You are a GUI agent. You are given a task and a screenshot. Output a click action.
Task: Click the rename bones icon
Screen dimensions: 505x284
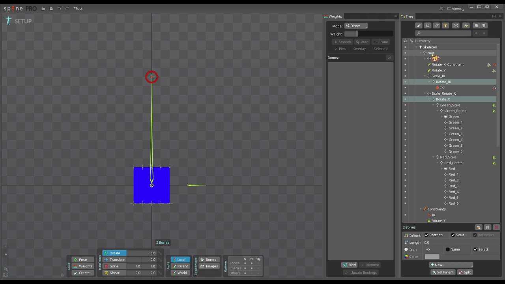(x=488, y=228)
